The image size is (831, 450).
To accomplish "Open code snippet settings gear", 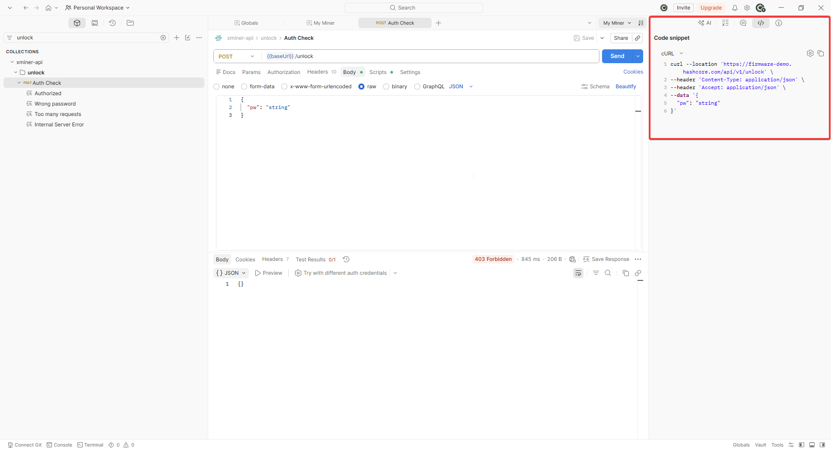I will tap(810, 53).
